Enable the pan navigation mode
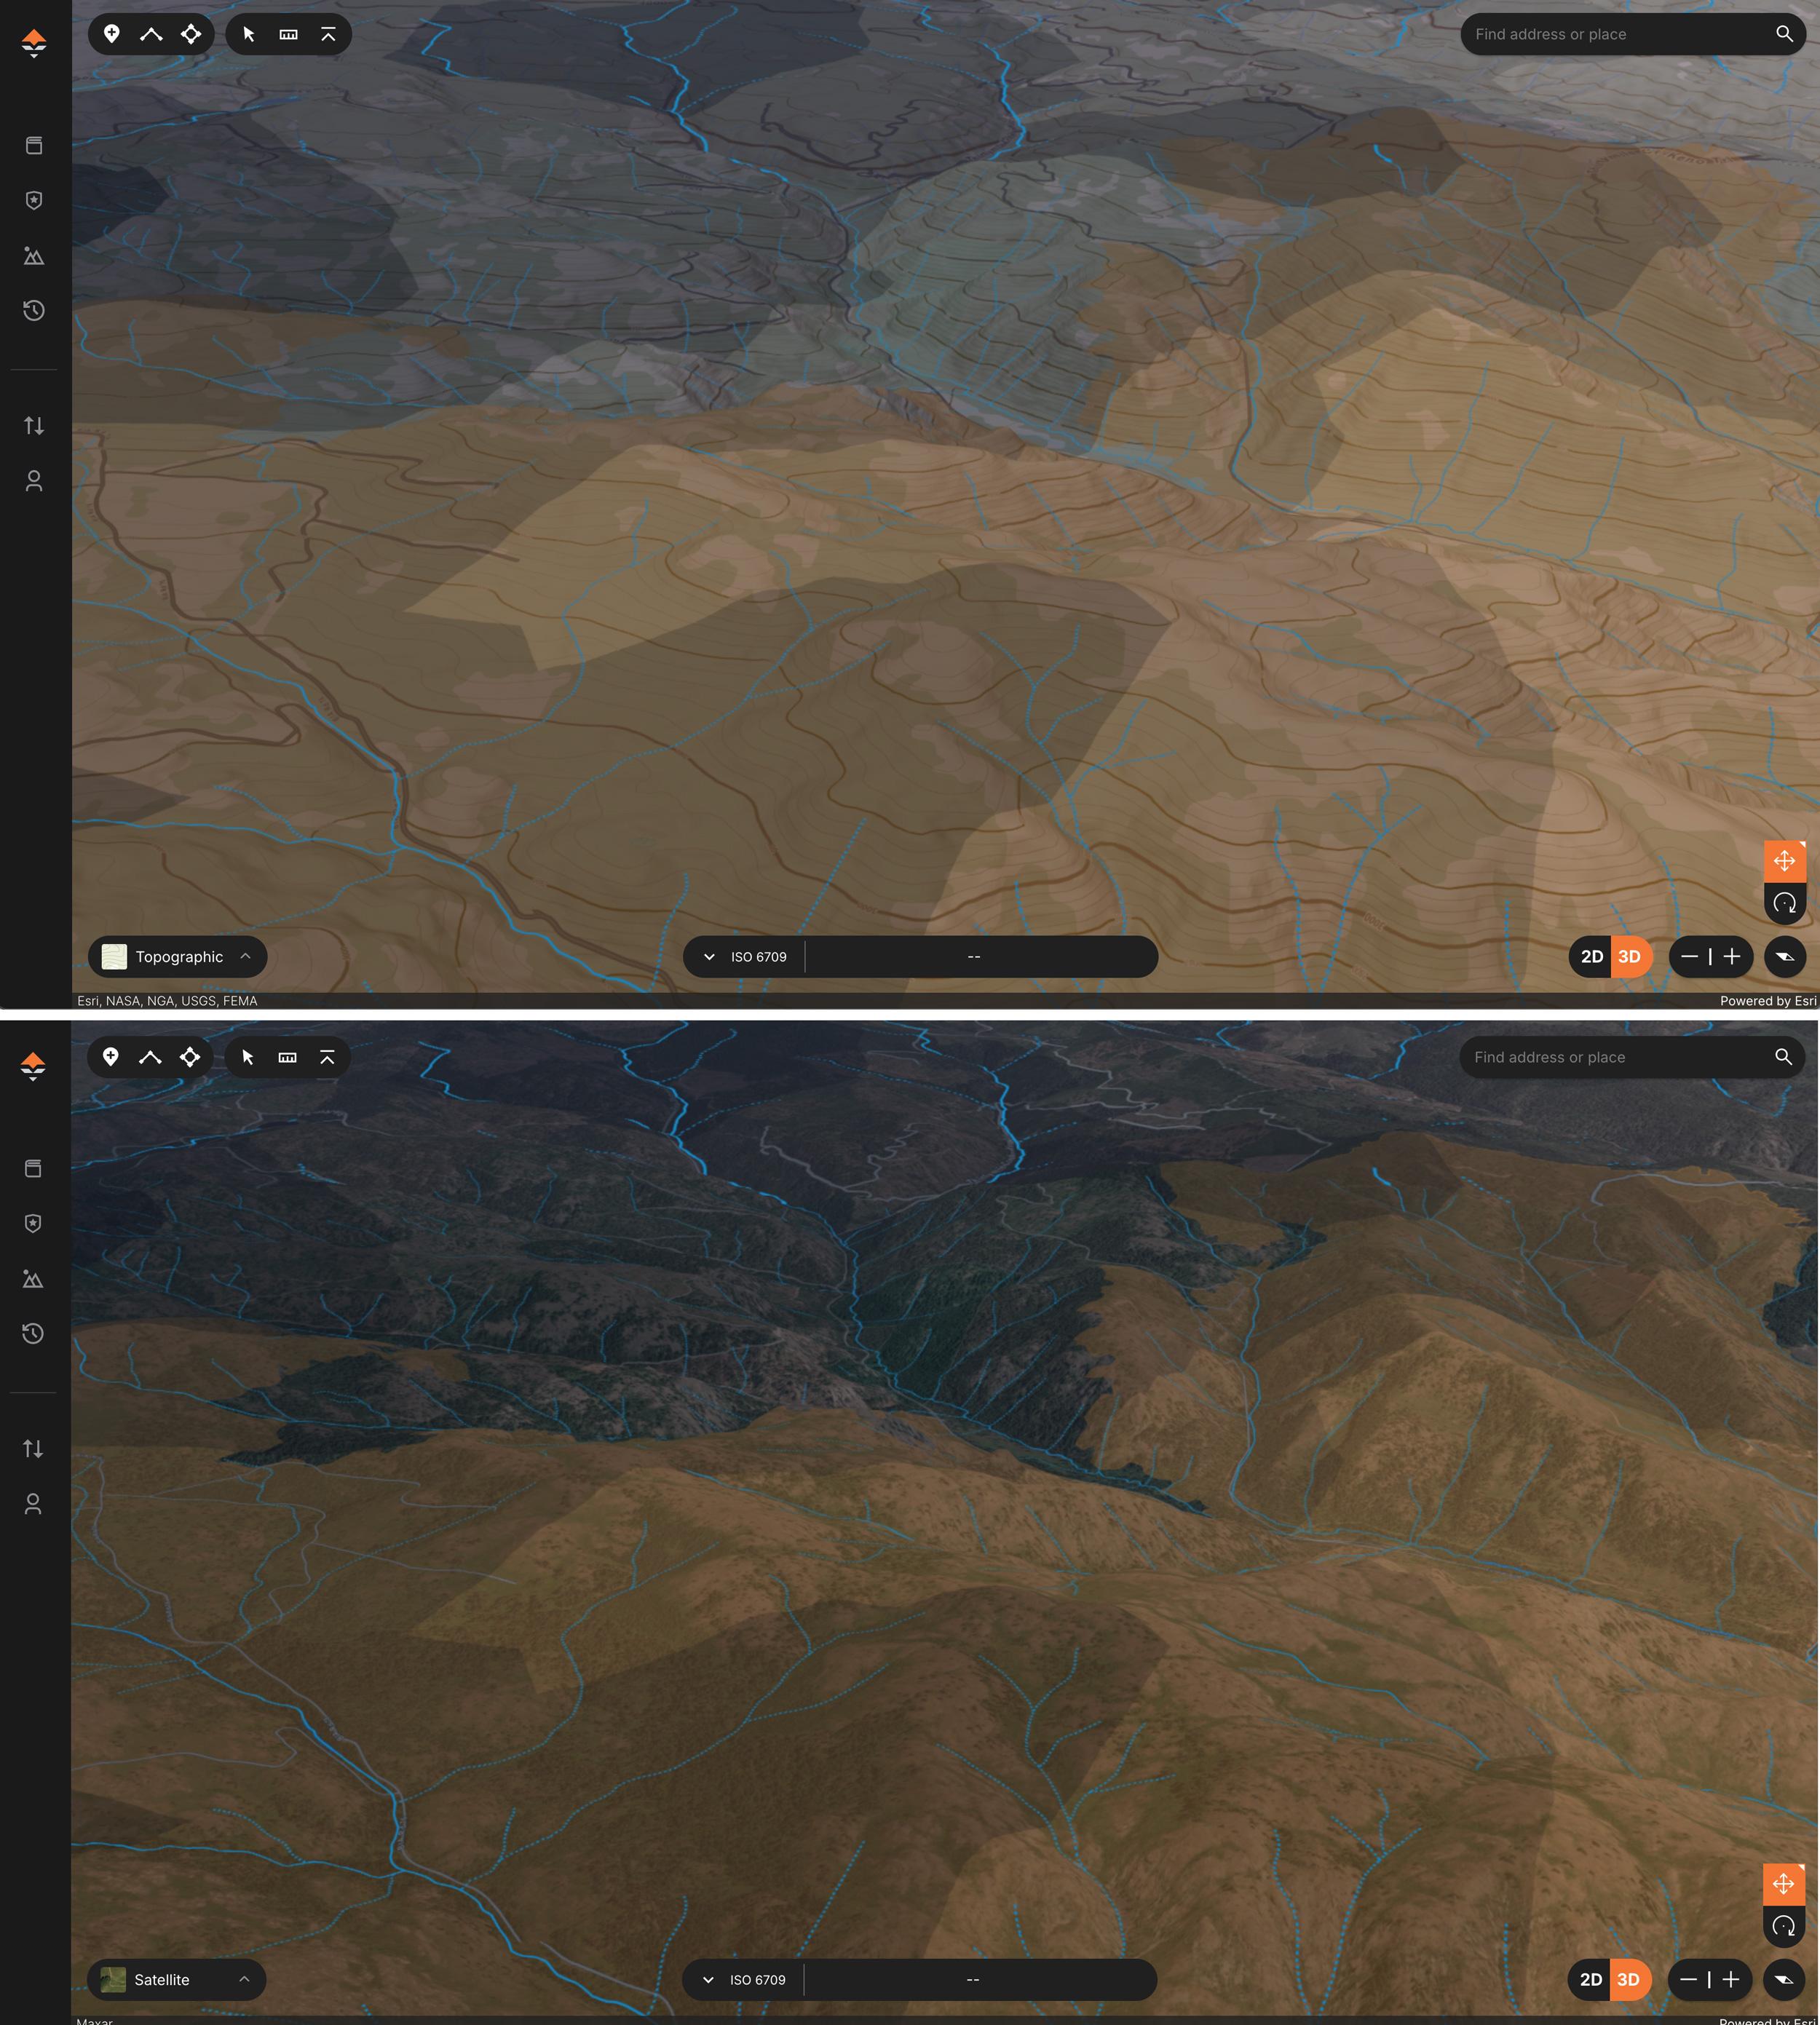 pyautogui.click(x=1786, y=860)
